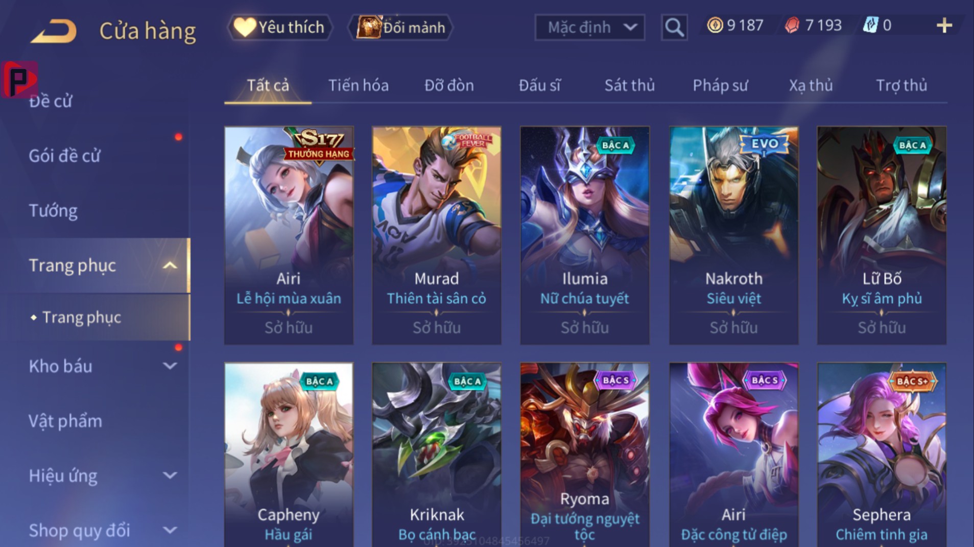This screenshot has width=974, height=547.
Task: Click the red P recorder logo
Action: pos(19,80)
